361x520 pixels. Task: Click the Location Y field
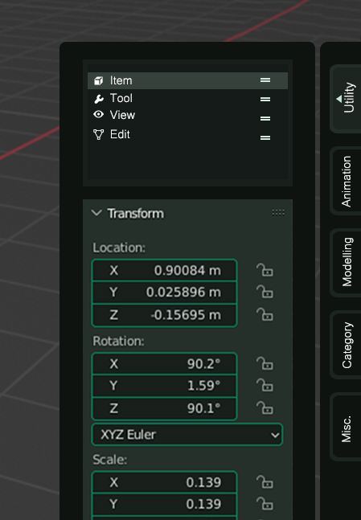coord(164,293)
